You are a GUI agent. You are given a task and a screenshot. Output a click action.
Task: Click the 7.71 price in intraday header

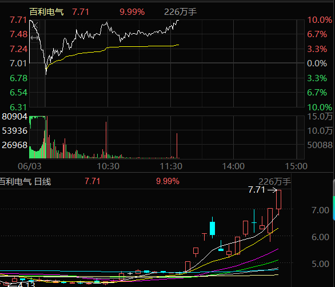click(81, 12)
